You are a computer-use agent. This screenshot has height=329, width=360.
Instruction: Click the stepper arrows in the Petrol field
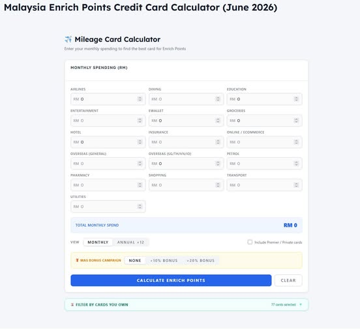pyautogui.click(x=296, y=164)
